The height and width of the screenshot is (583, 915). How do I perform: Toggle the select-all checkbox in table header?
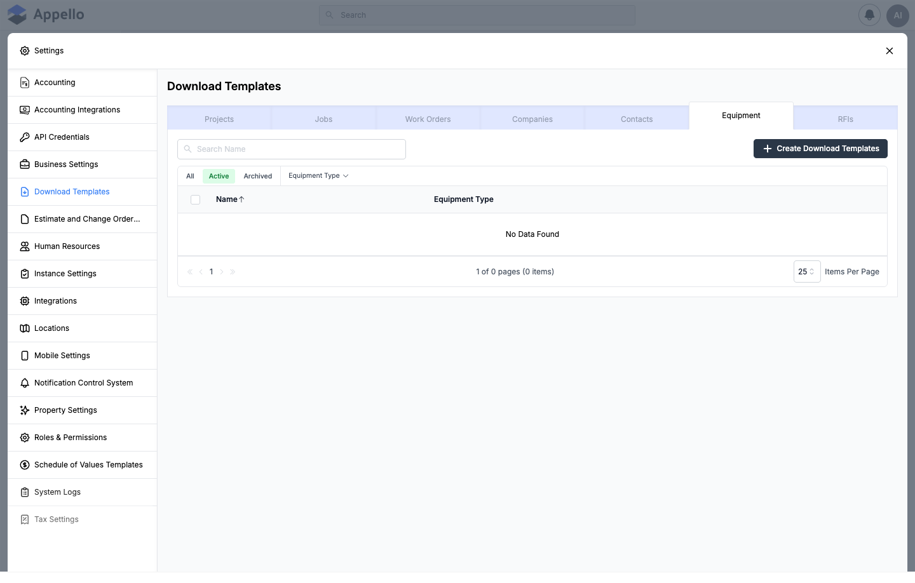(196, 199)
